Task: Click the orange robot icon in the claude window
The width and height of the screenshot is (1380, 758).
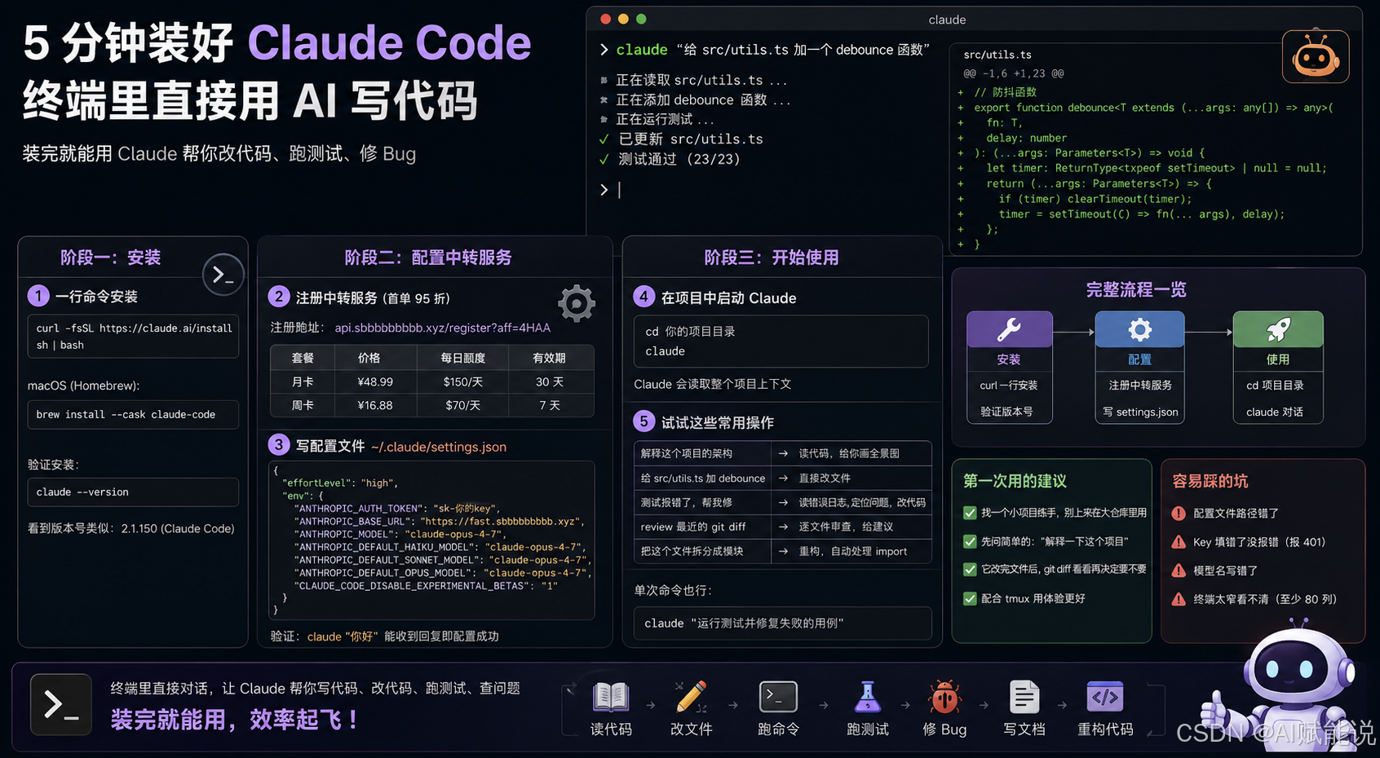Action: (1316, 56)
